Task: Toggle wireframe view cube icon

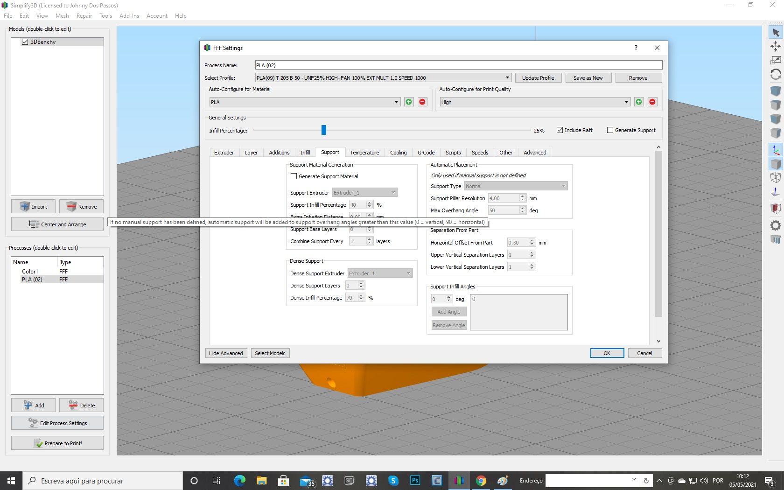Action: [x=775, y=178]
